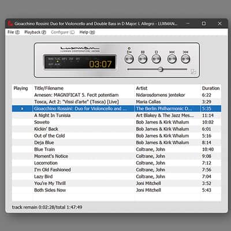Screen dimensions: 231x231
Task: Click the Playing column header
Action: coord(21,88)
